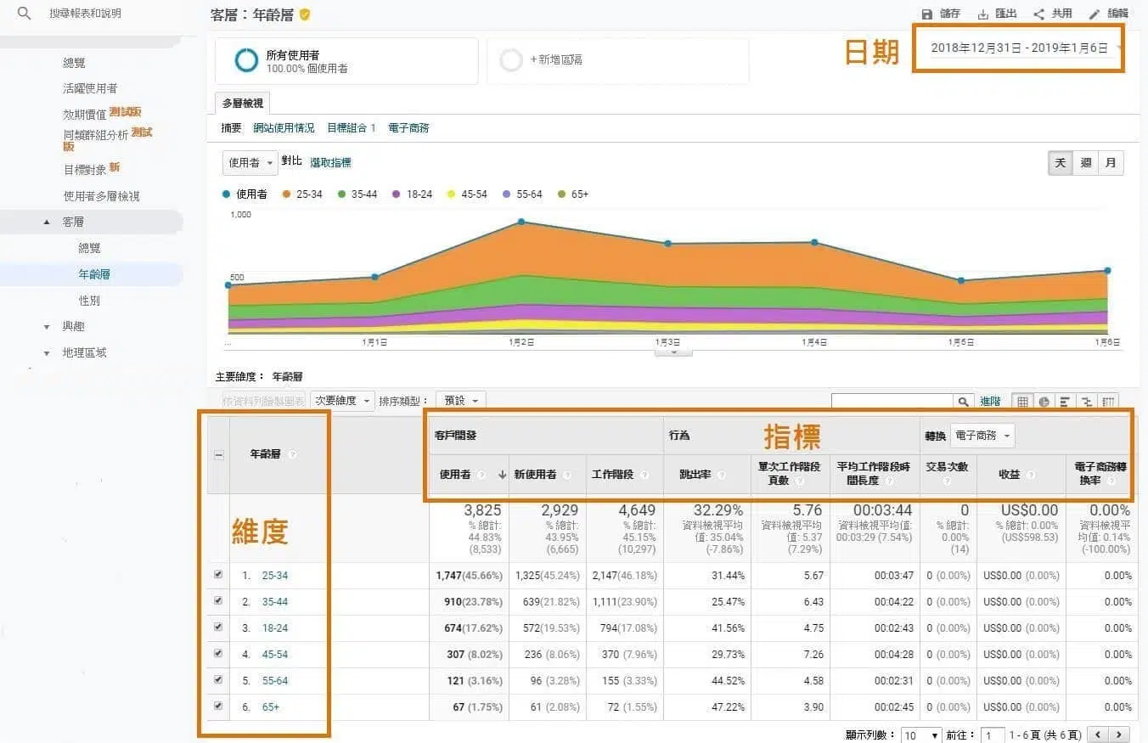Open the 使用者 metric dropdown above chart
The image size is (1148, 743).
click(x=250, y=162)
